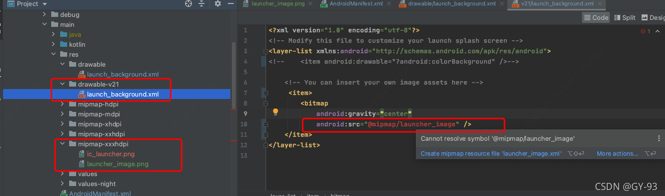Click line number 5 in the gutter
Image resolution: width=665 pixels, height=196 pixels.
click(x=246, y=72)
